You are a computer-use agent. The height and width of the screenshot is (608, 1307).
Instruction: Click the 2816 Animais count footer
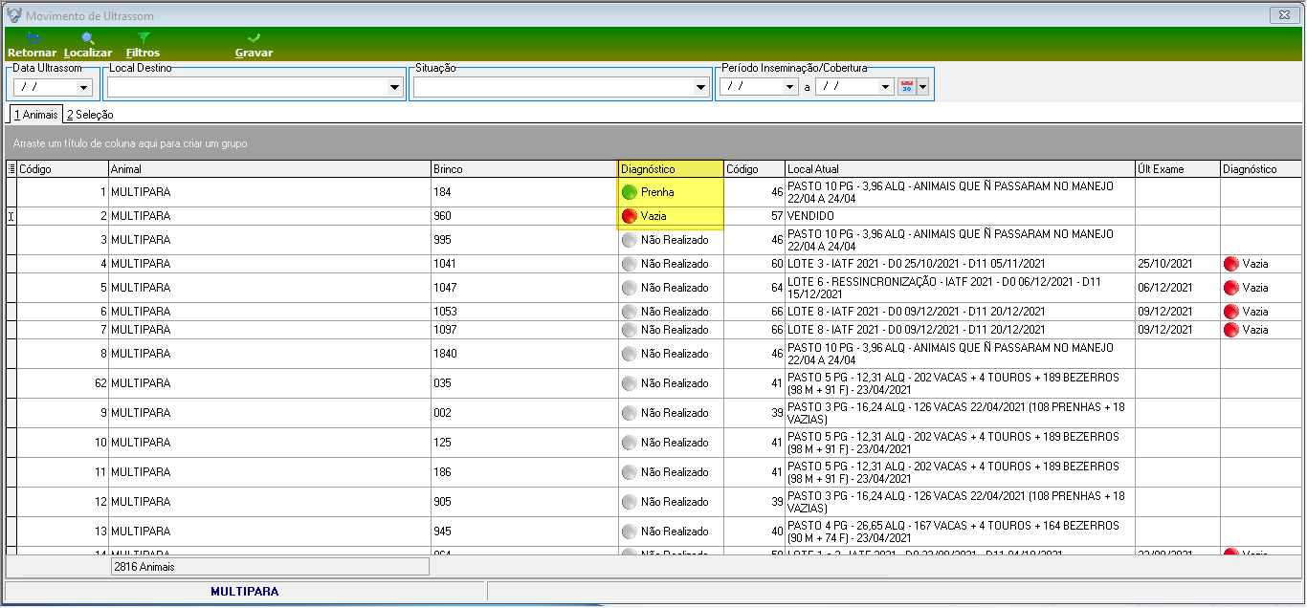pos(270,566)
